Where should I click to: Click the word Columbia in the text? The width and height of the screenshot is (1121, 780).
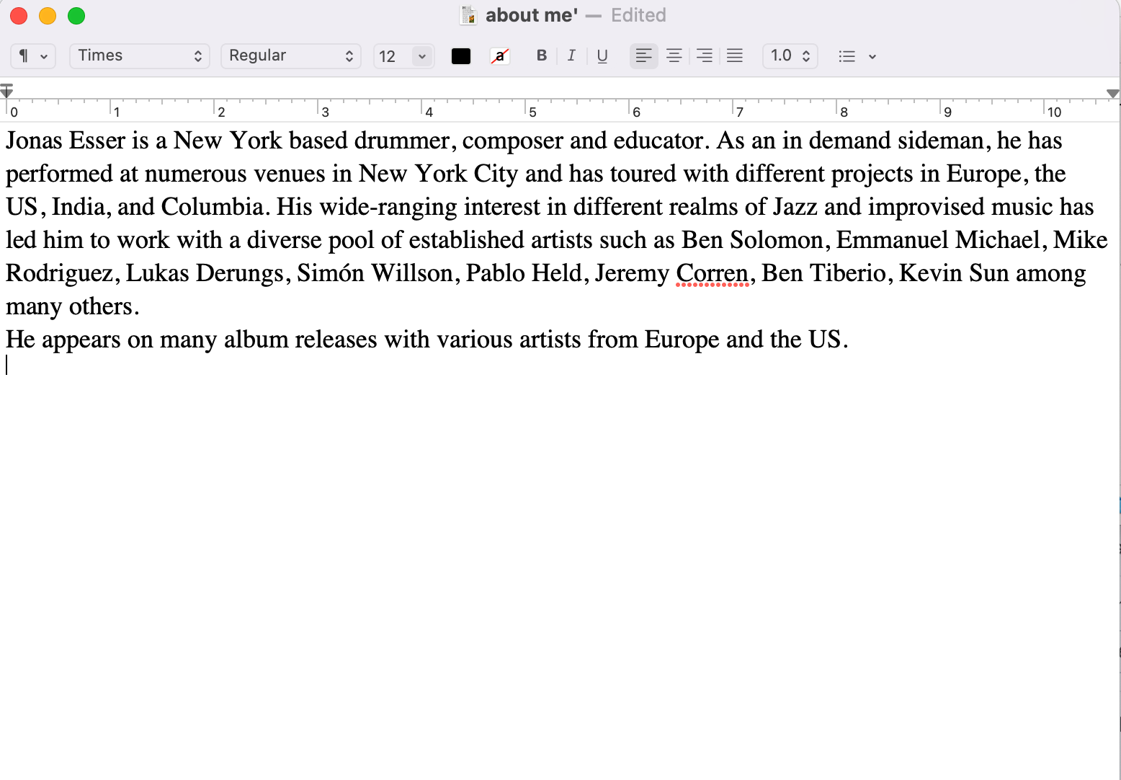(x=212, y=207)
